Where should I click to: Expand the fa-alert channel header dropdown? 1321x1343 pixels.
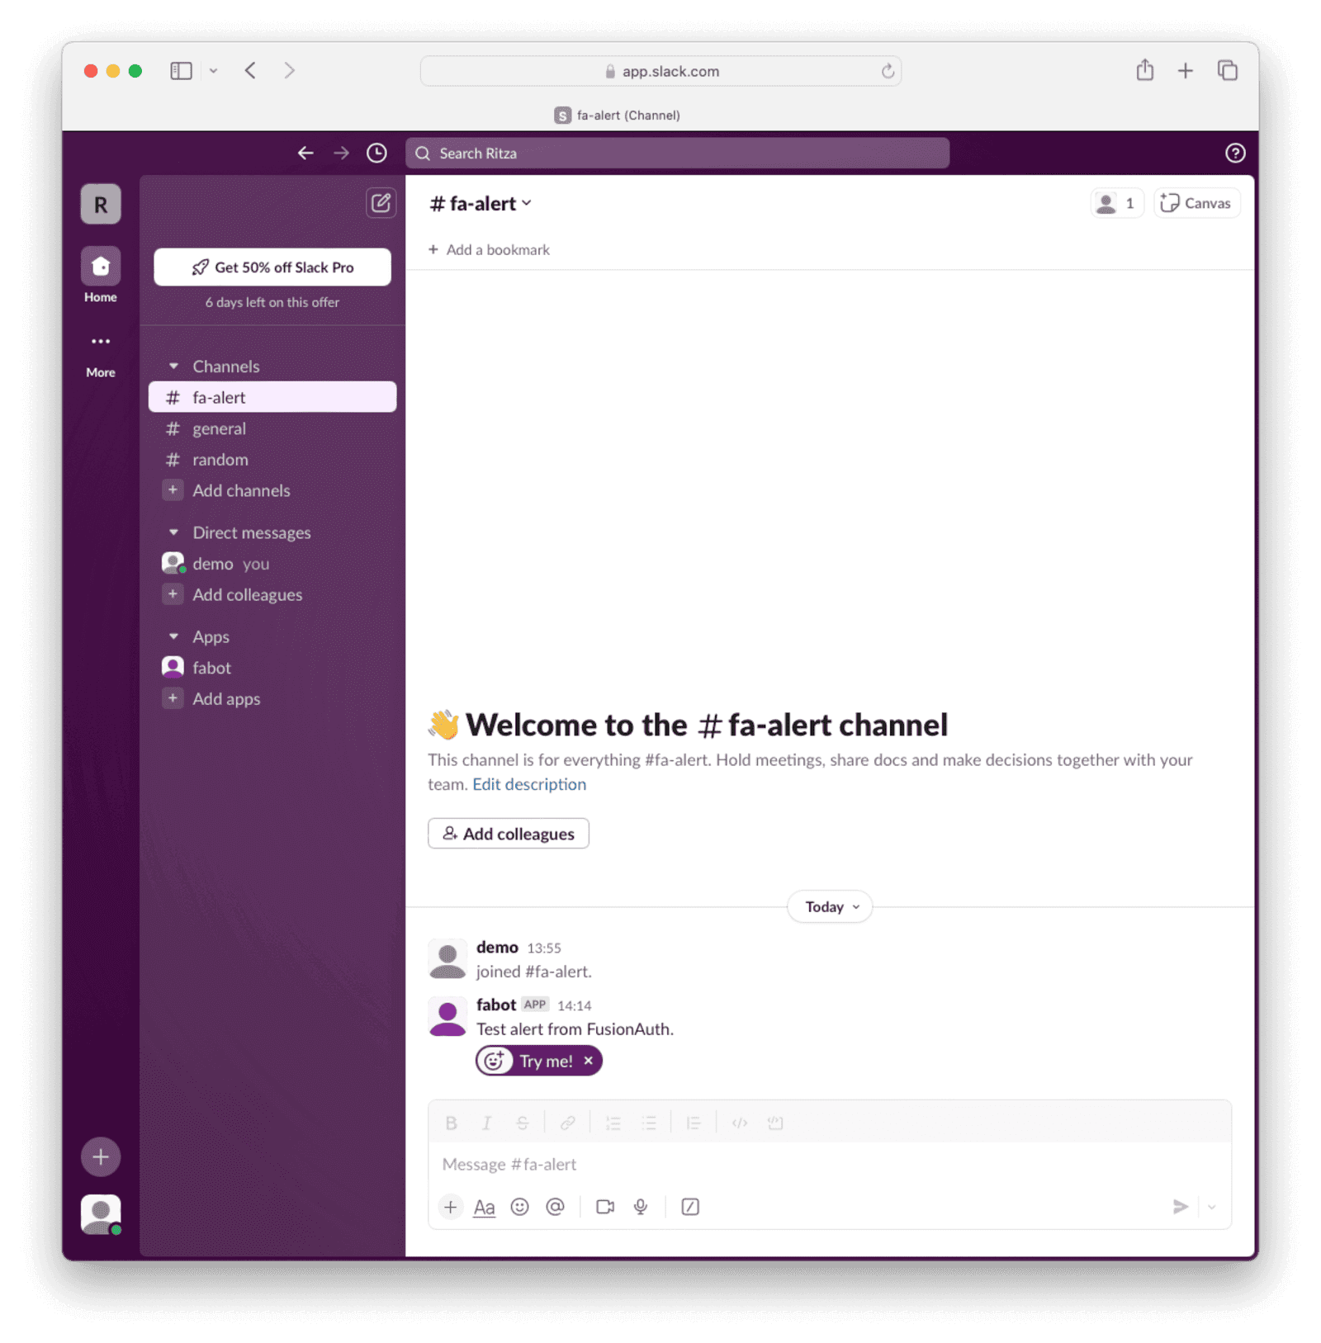(480, 203)
